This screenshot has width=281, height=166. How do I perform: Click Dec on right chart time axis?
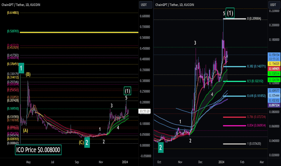(200, 162)
